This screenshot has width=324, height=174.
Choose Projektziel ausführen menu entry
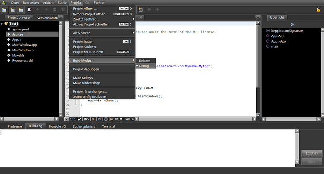pos(102,52)
